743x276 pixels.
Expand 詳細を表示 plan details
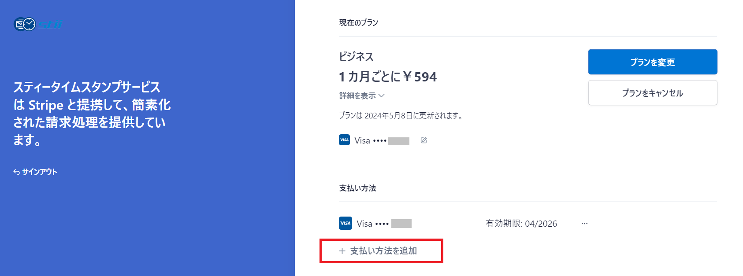coord(362,96)
